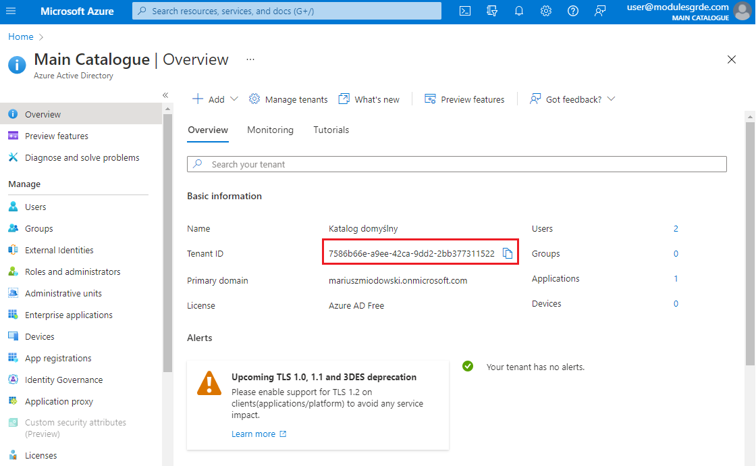Select the Tenant ID value text
This screenshot has width=756, height=466.
411,253
